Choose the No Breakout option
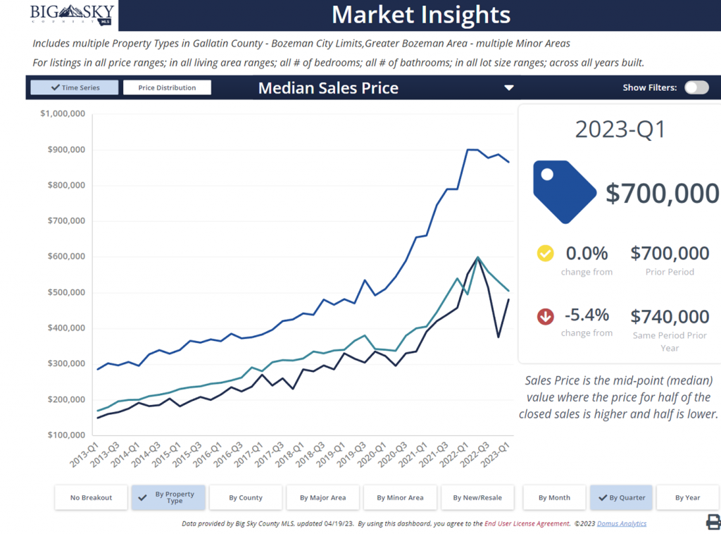 pyautogui.click(x=91, y=497)
